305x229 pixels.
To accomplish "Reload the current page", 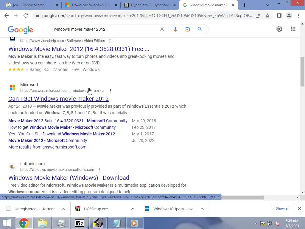I will 26,16.
